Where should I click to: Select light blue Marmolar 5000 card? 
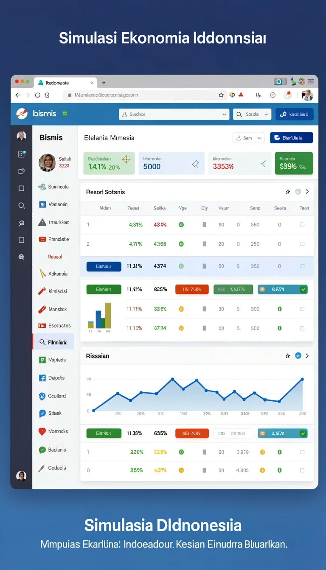171,163
